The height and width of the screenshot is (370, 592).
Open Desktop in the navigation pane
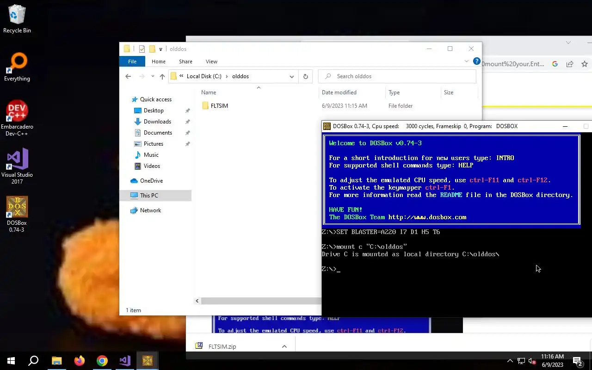(x=154, y=111)
